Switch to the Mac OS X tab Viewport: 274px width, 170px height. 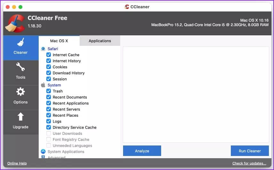(59, 41)
